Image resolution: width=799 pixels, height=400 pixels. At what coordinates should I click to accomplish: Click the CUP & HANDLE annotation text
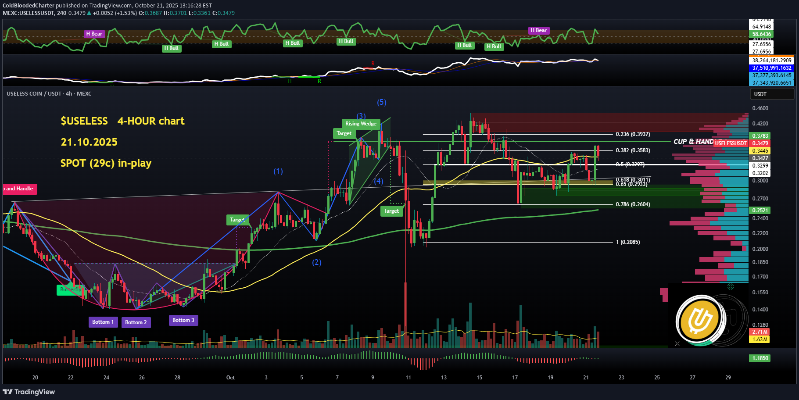[693, 142]
